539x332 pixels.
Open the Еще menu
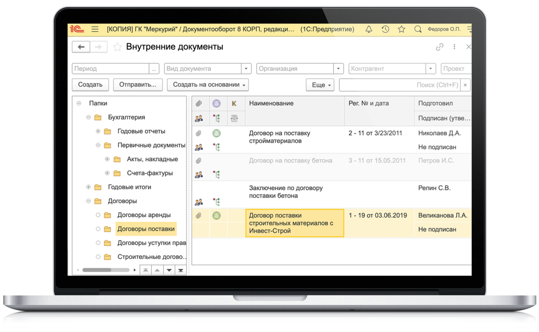pyautogui.click(x=320, y=85)
